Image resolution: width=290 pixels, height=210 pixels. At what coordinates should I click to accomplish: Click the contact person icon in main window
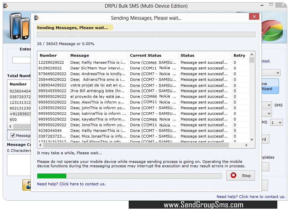click(x=27, y=185)
